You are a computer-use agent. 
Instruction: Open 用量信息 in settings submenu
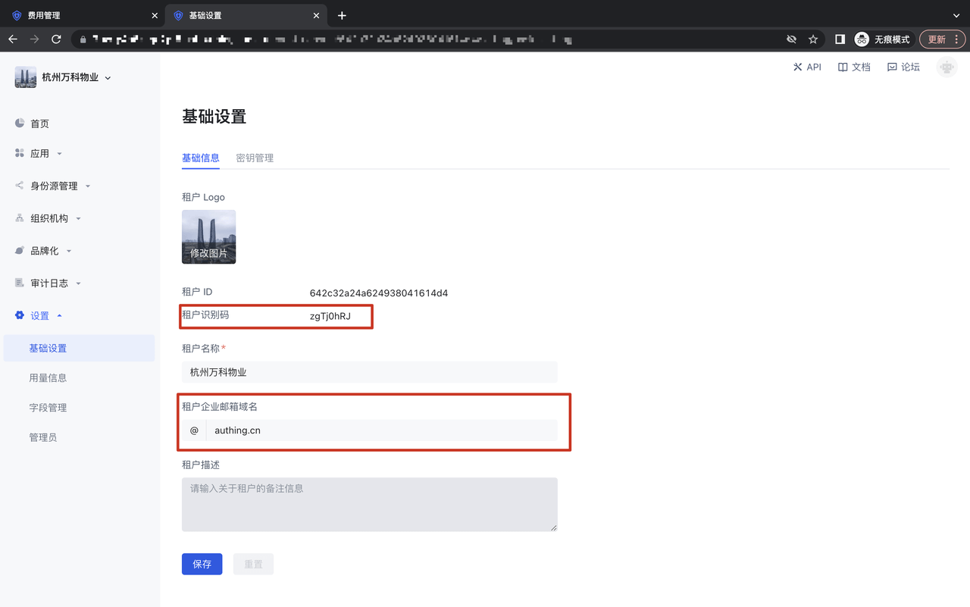coord(48,377)
